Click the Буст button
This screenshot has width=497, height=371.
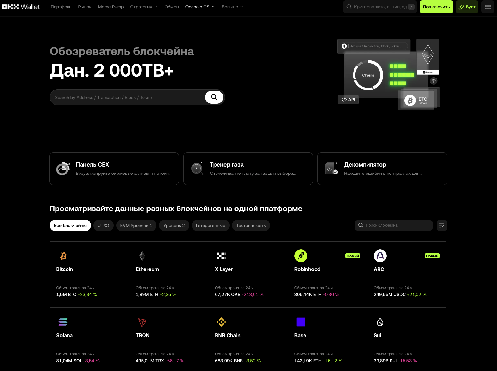click(467, 7)
